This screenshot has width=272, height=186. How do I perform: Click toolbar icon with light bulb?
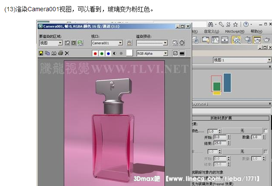pos(206,40)
